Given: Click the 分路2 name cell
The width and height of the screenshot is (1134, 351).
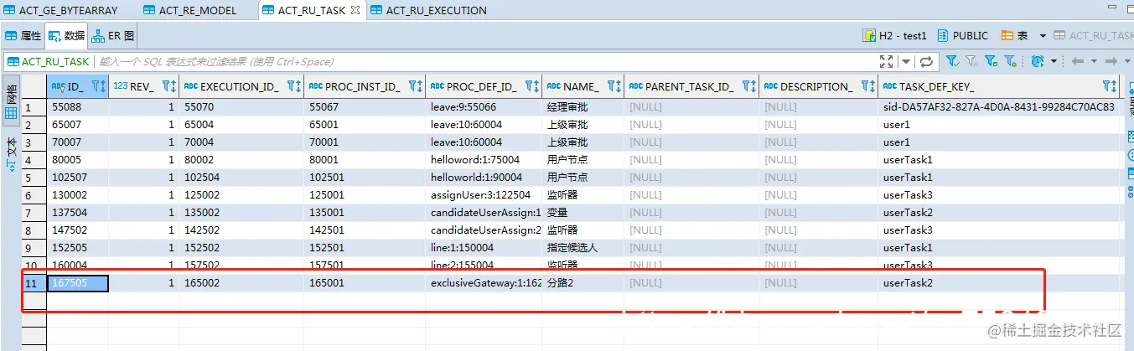Looking at the screenshot, I should [583, 283].
